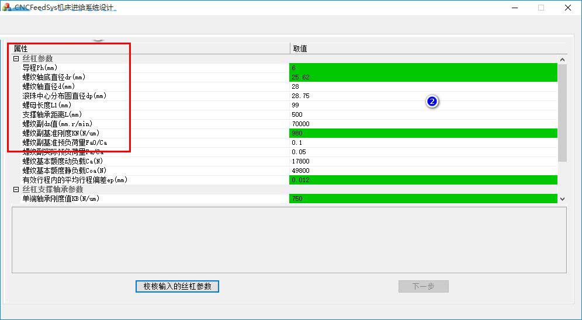Click the 校核输入的丝杠参数 button
The height and width of the screenshot is (320, 582).
(178, 286)
